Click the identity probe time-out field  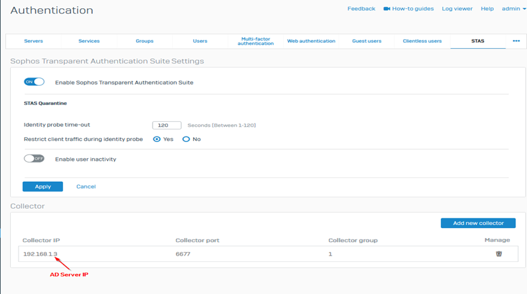[x=167, y=126]
